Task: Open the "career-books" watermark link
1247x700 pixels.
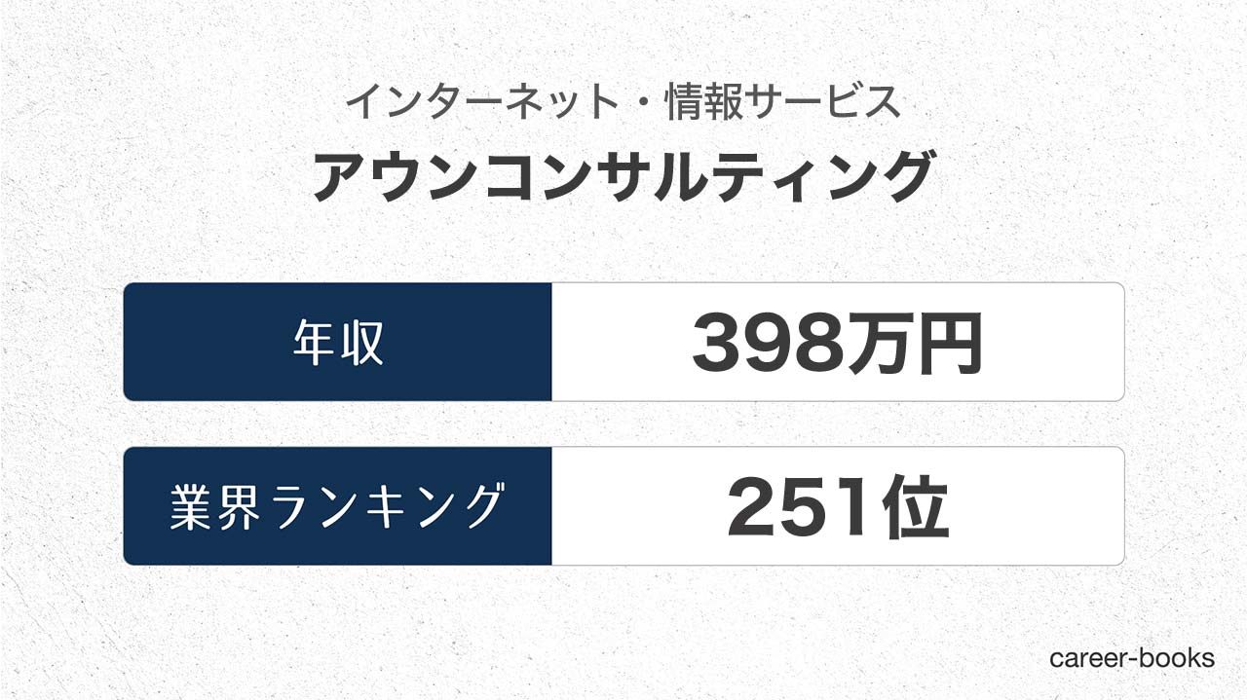Action: [1132, 658]
